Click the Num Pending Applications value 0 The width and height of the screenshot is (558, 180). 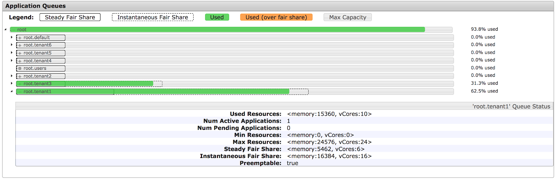point(288,128)
